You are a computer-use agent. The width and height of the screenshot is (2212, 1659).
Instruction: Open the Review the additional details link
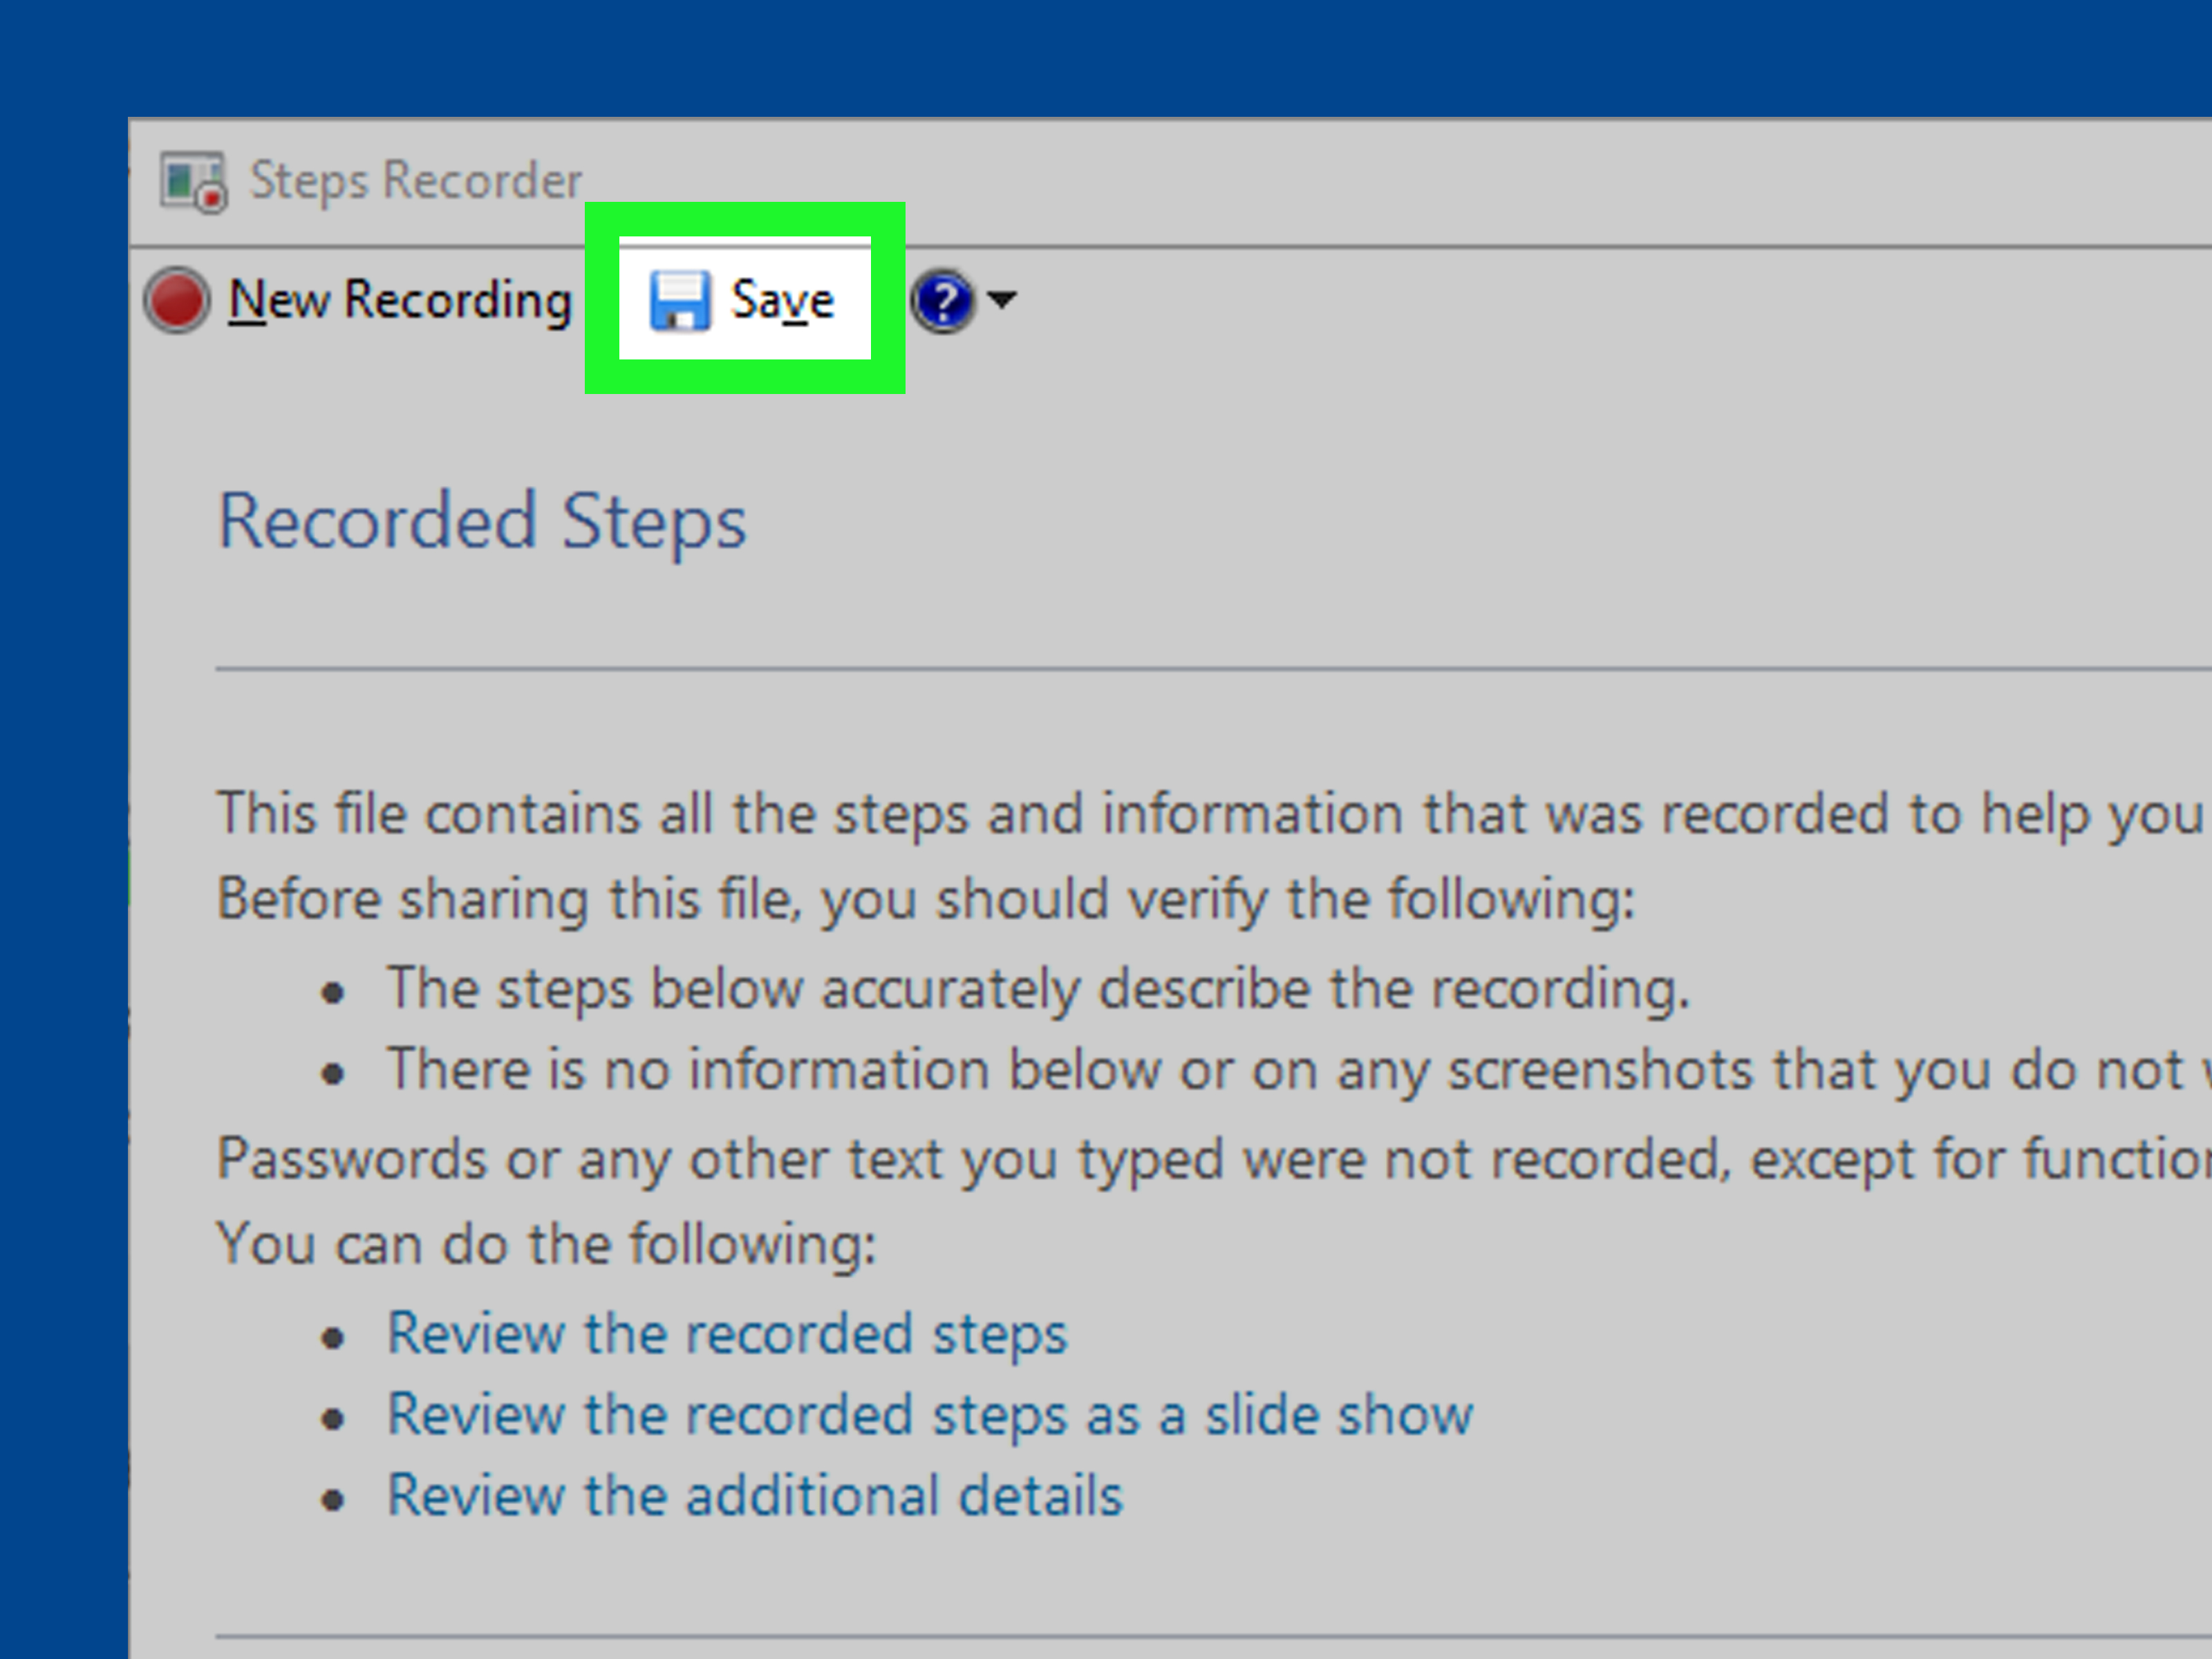point(755,1496)
